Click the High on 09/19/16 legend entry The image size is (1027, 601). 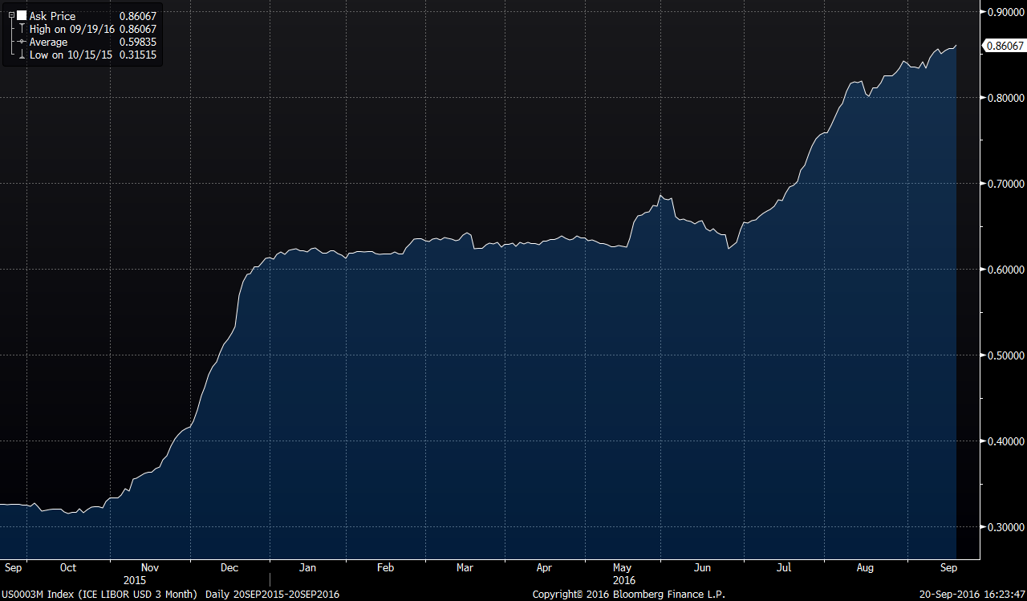click(x=72, y=29)
